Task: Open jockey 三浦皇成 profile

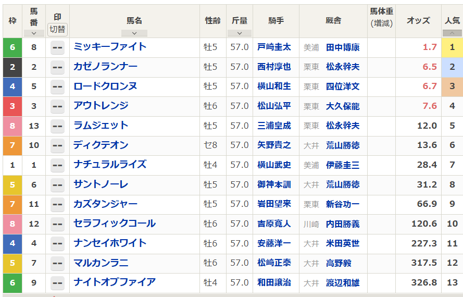Action: point(274,126)
